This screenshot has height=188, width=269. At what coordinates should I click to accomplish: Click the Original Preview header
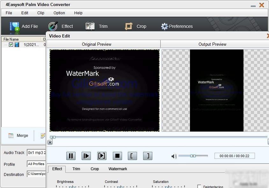tap(104, 44)
